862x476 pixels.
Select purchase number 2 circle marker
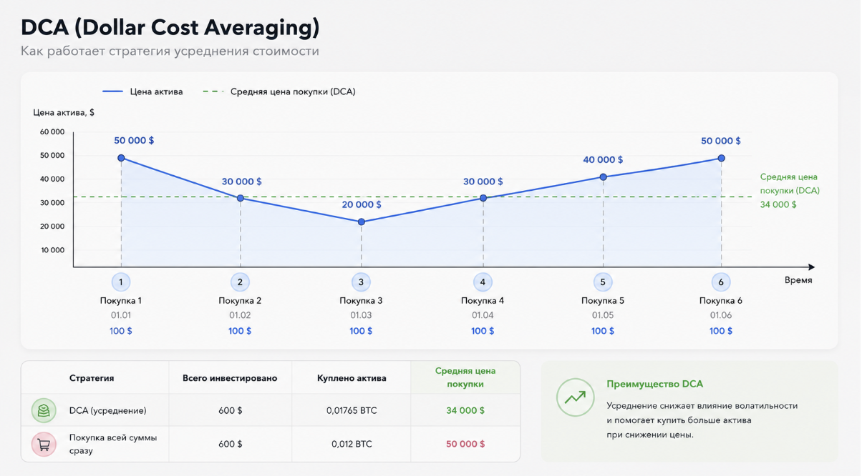[240, 282]
